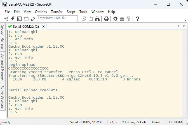This screenshot has width=188, height=125.
Task: Click the Disconnect chain-link icon
Action: [x=33, y=19]
